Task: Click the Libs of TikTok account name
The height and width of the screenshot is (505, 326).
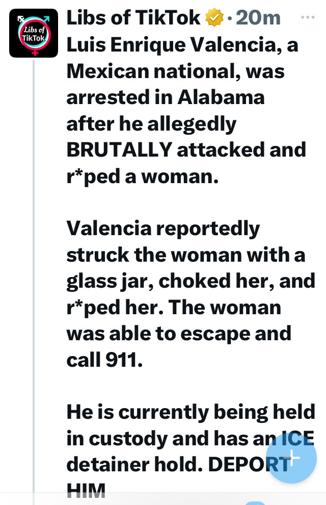Action: [x=133, y=17]
